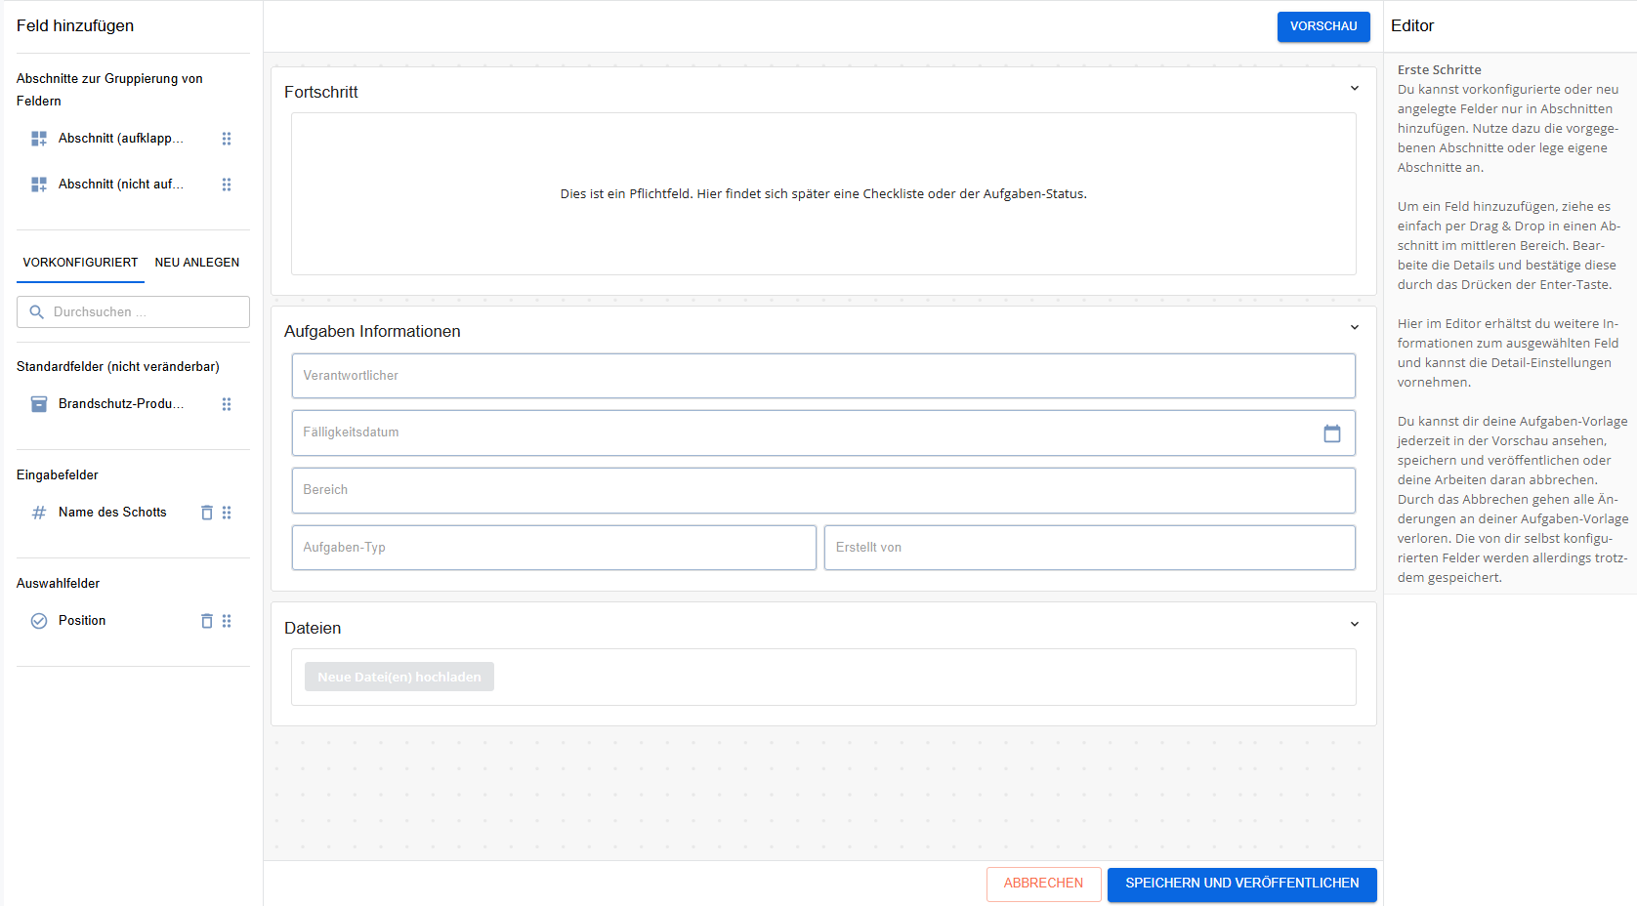Click the non-collapsible section icon (Abschnitt nicht auf...)
1637x906 pixels.
[39, 185]
